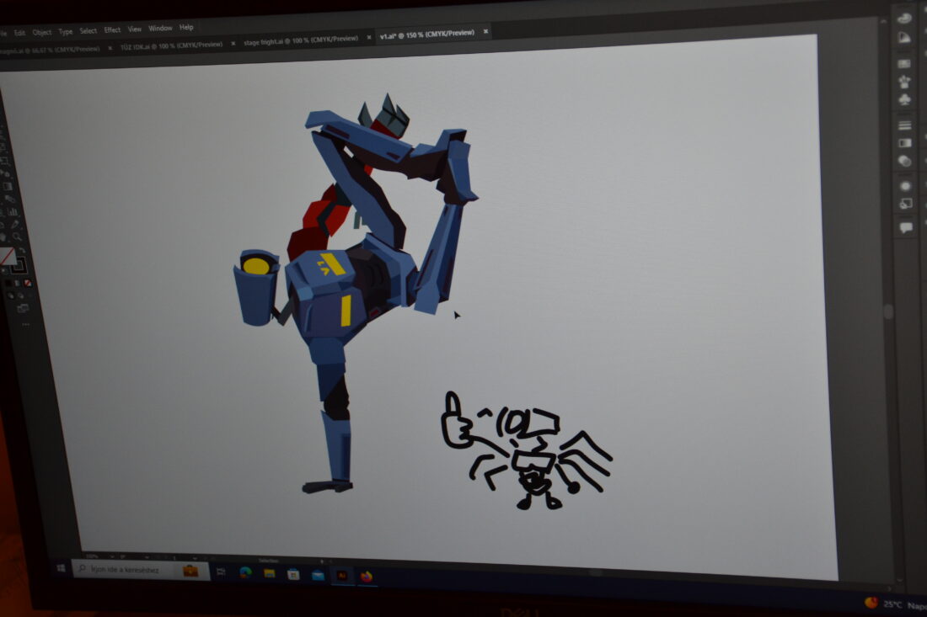Viewport: 927px width, 617px height.
Task: Click the Windows search box
Action: pos(141,570)
